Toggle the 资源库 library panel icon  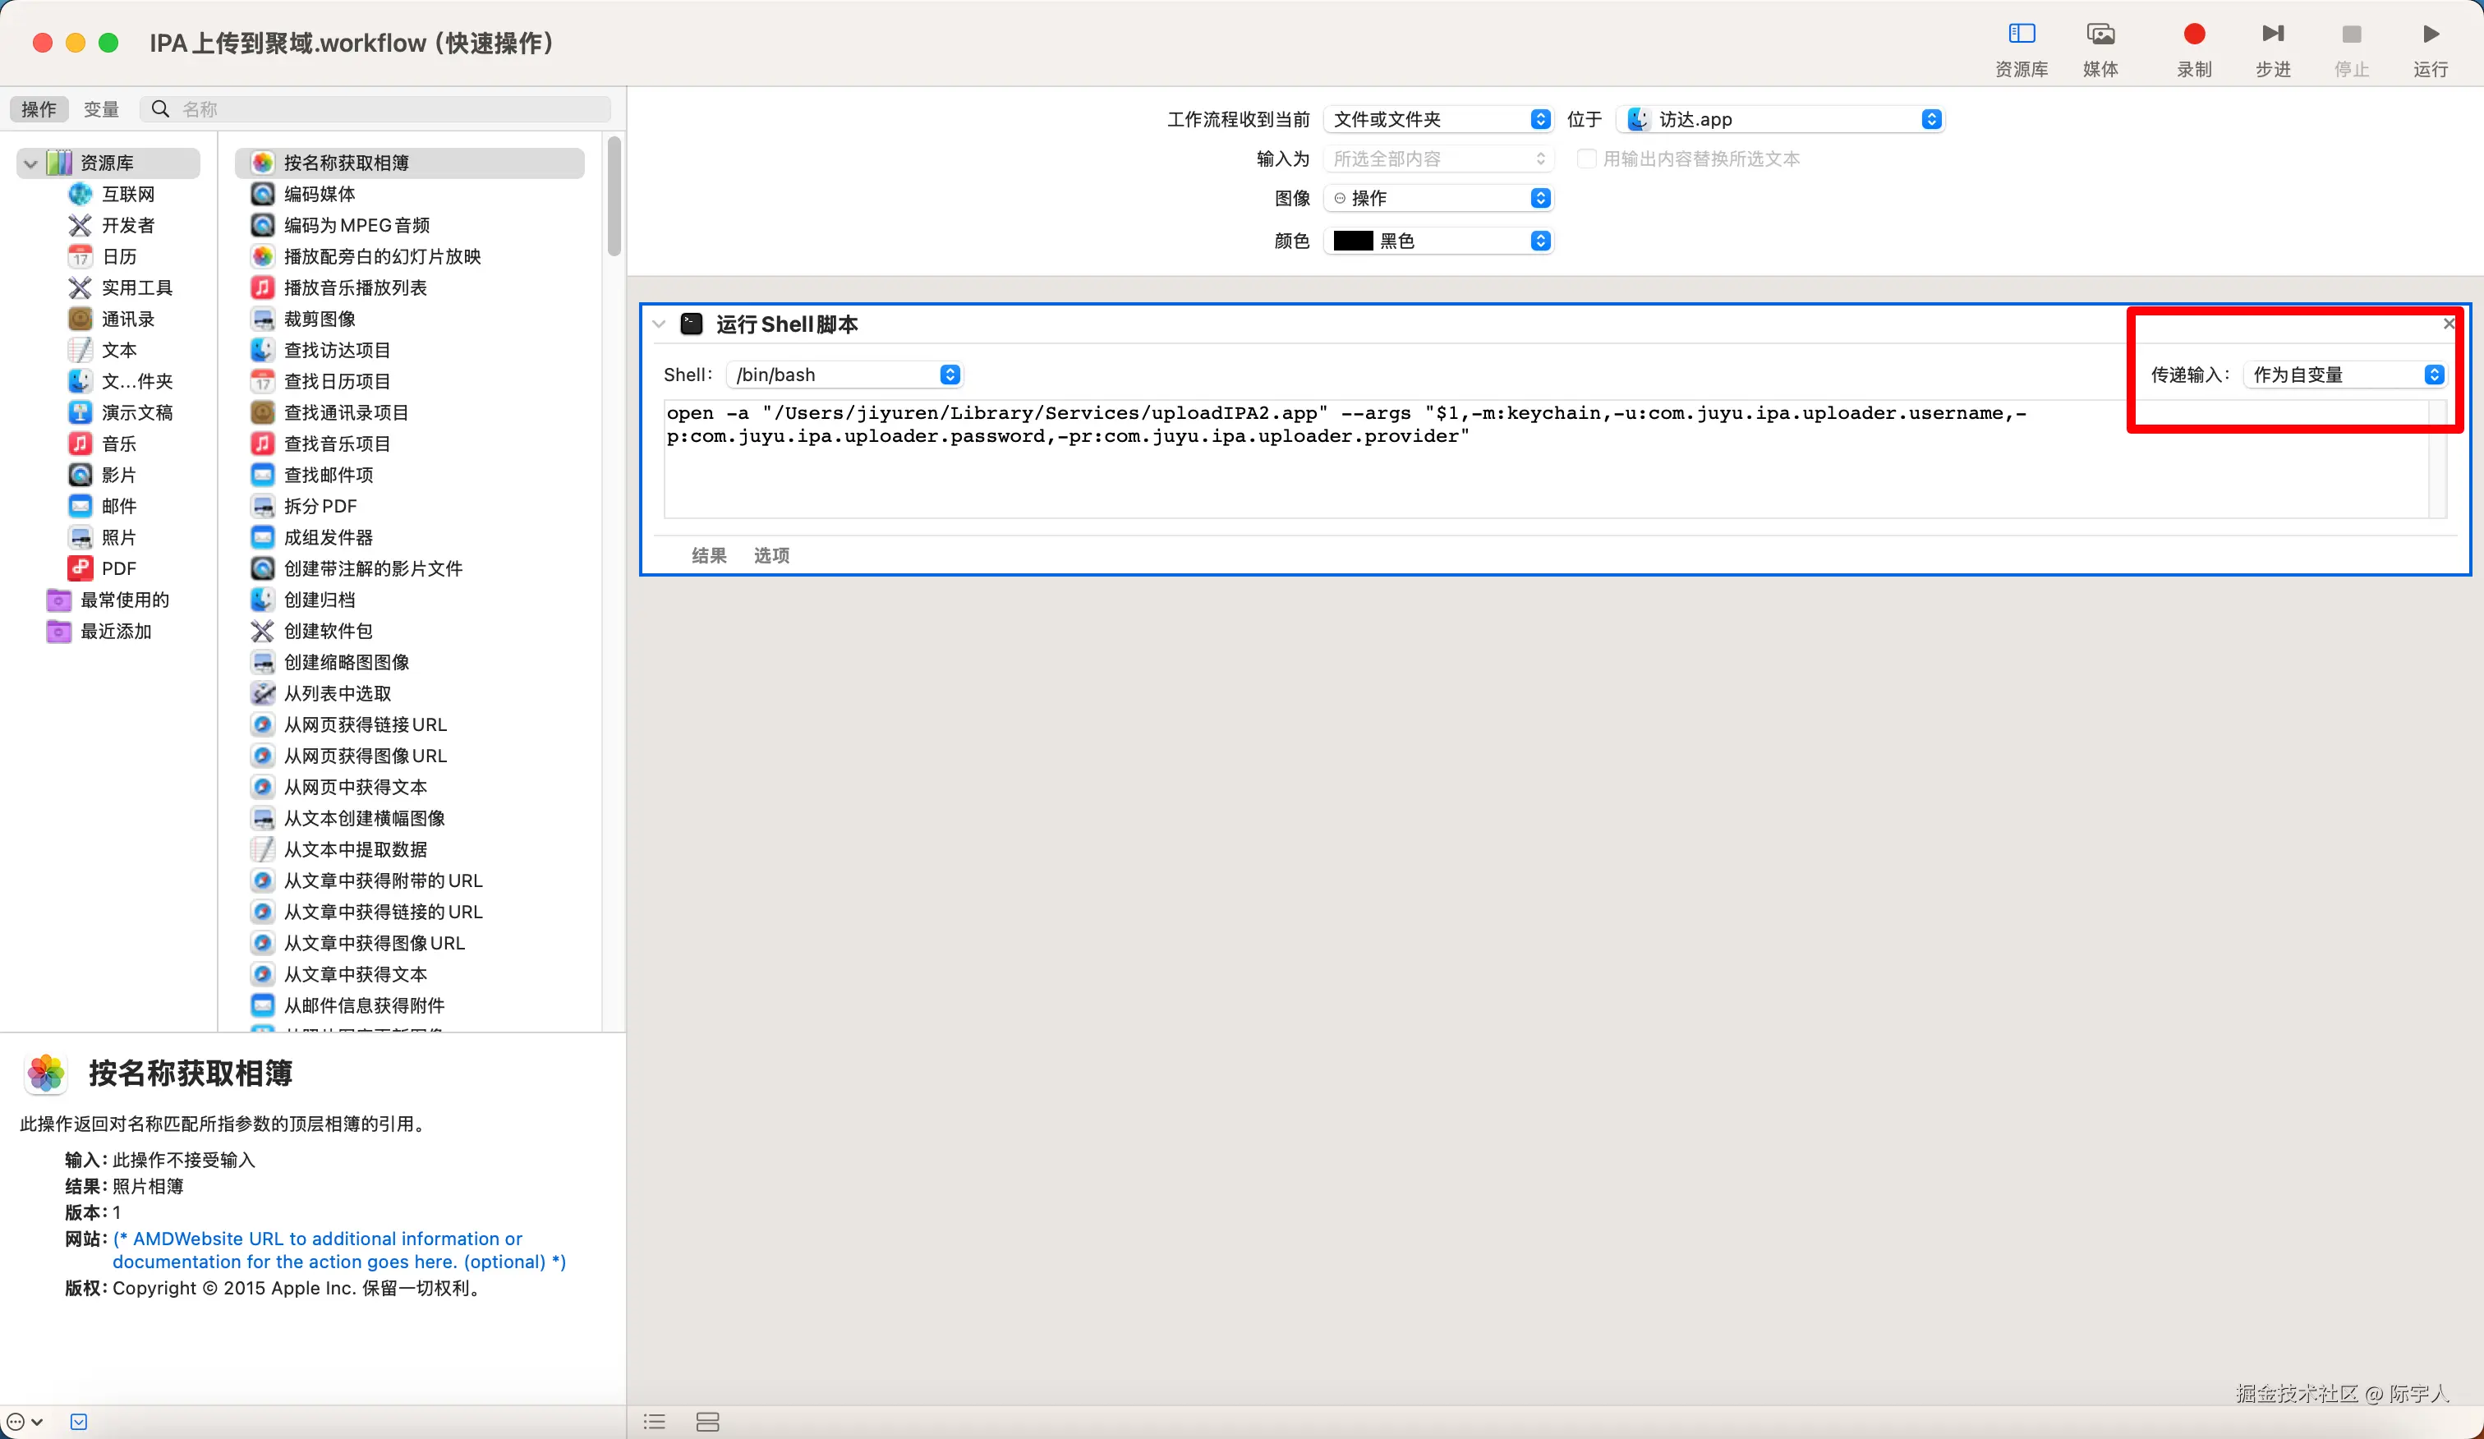(2021, 35)
